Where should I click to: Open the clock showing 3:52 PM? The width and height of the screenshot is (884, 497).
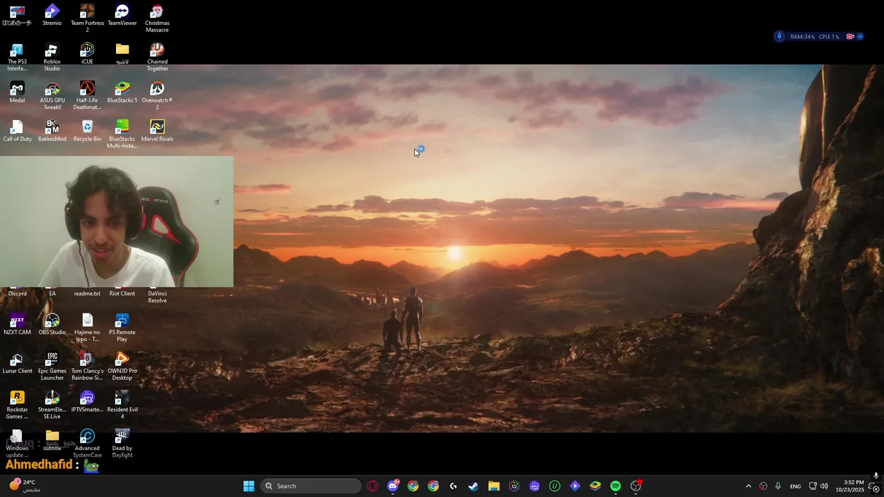(x=849, y=486)
